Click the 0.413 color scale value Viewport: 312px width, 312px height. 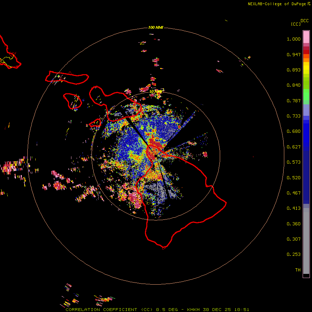294,208
